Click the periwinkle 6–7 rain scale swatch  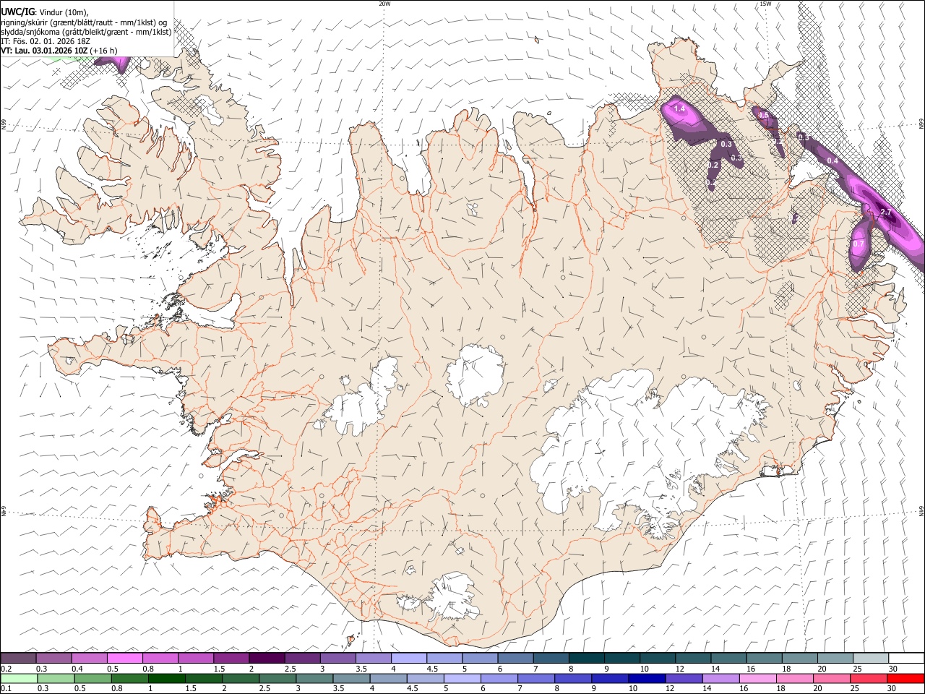tap(501, 678)
